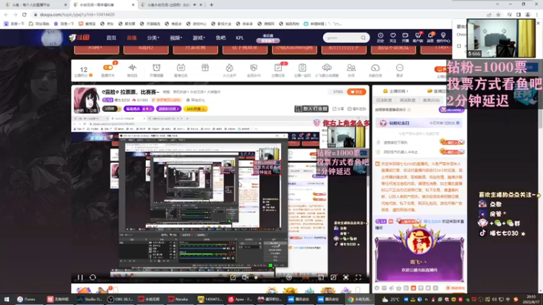The height and width of the screenshot is (305, 543).
Task: Switch to the 贵宾 tab
Action: (x=431, y=100)
